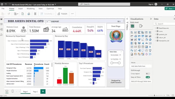Open the Format visual pane icon

point(141,26)
